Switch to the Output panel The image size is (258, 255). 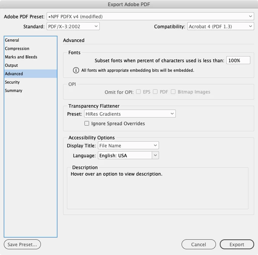coord(31,65)
